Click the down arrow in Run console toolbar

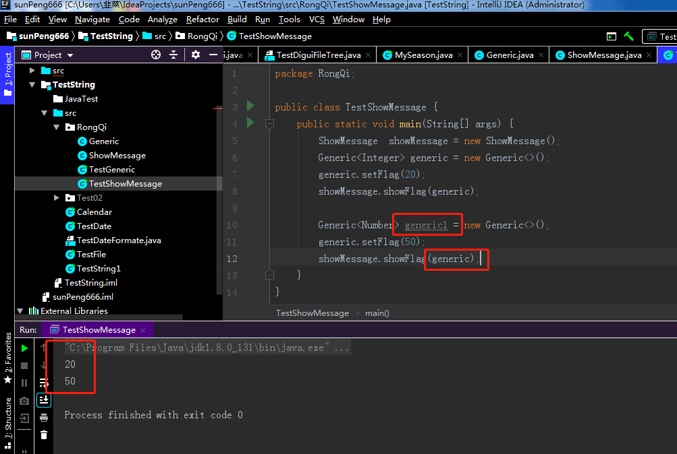44,365
